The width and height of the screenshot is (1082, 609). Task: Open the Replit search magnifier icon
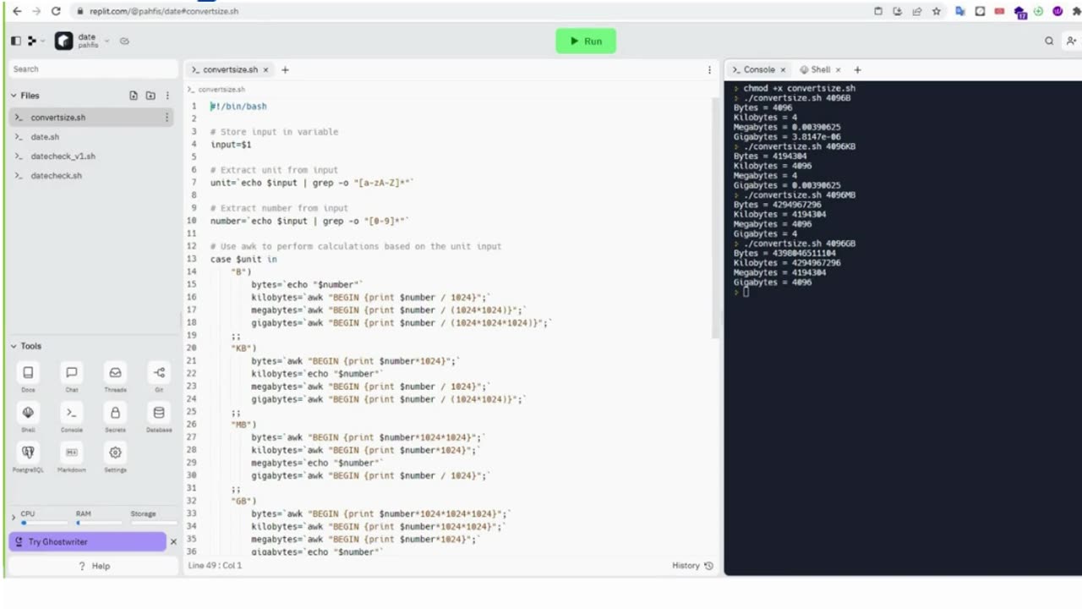coord(1049,41)
